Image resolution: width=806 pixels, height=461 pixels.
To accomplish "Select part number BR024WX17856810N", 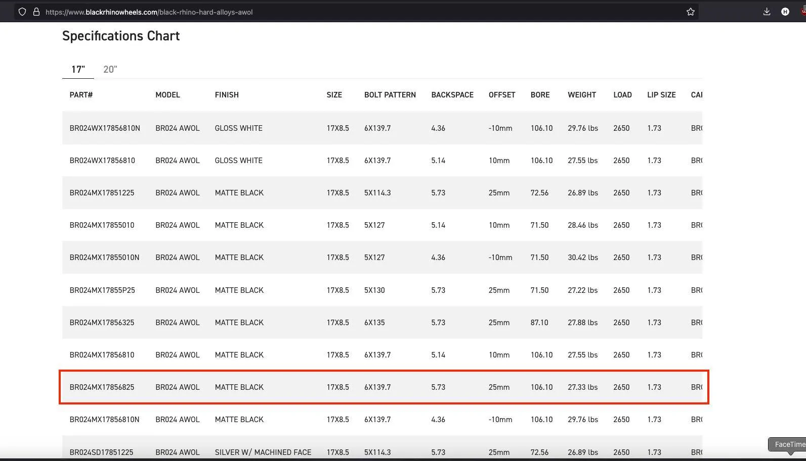I will tap(105, 128).
